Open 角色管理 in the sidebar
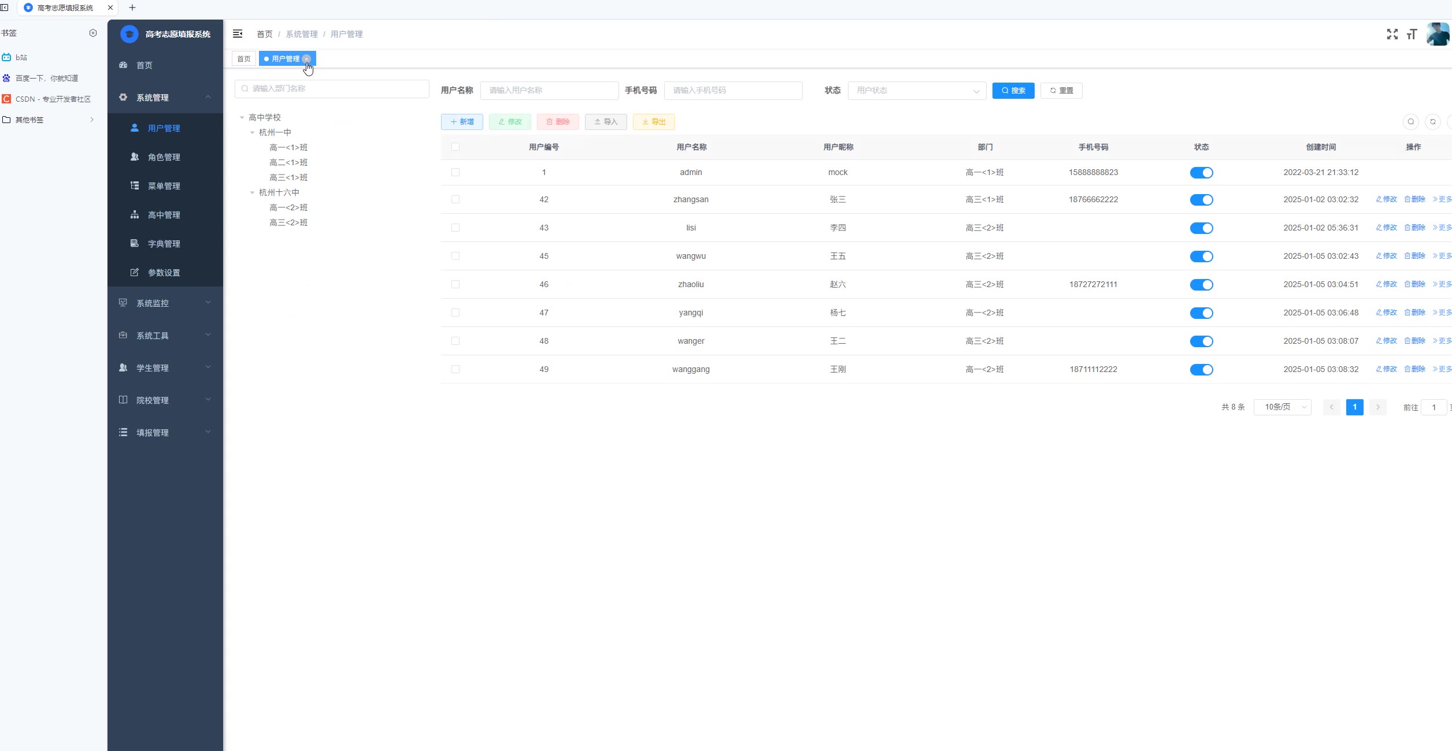 pyautogui.click(x=165, y=157)
